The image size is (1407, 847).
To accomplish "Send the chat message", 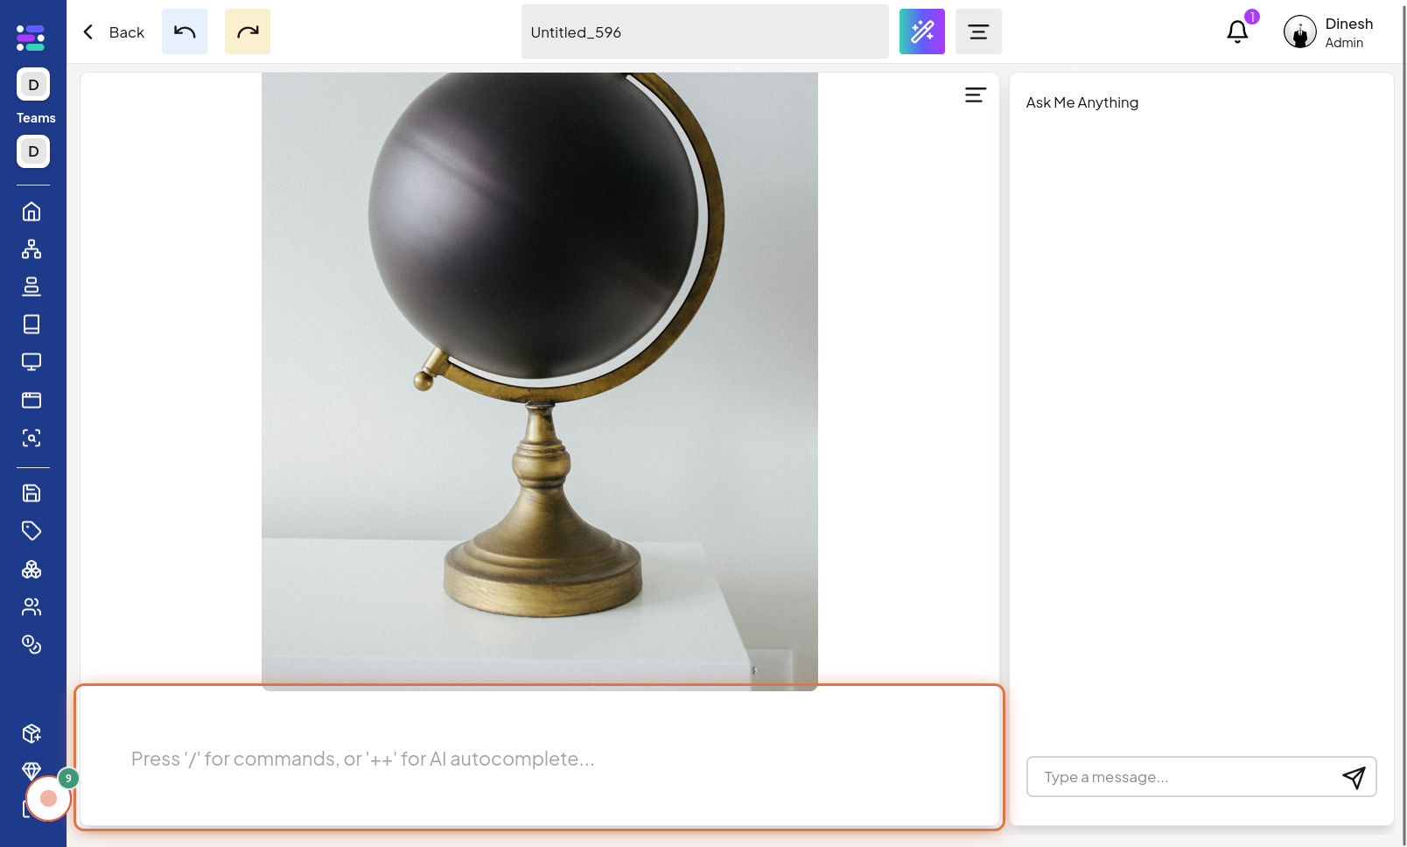I will (1354, 777).
